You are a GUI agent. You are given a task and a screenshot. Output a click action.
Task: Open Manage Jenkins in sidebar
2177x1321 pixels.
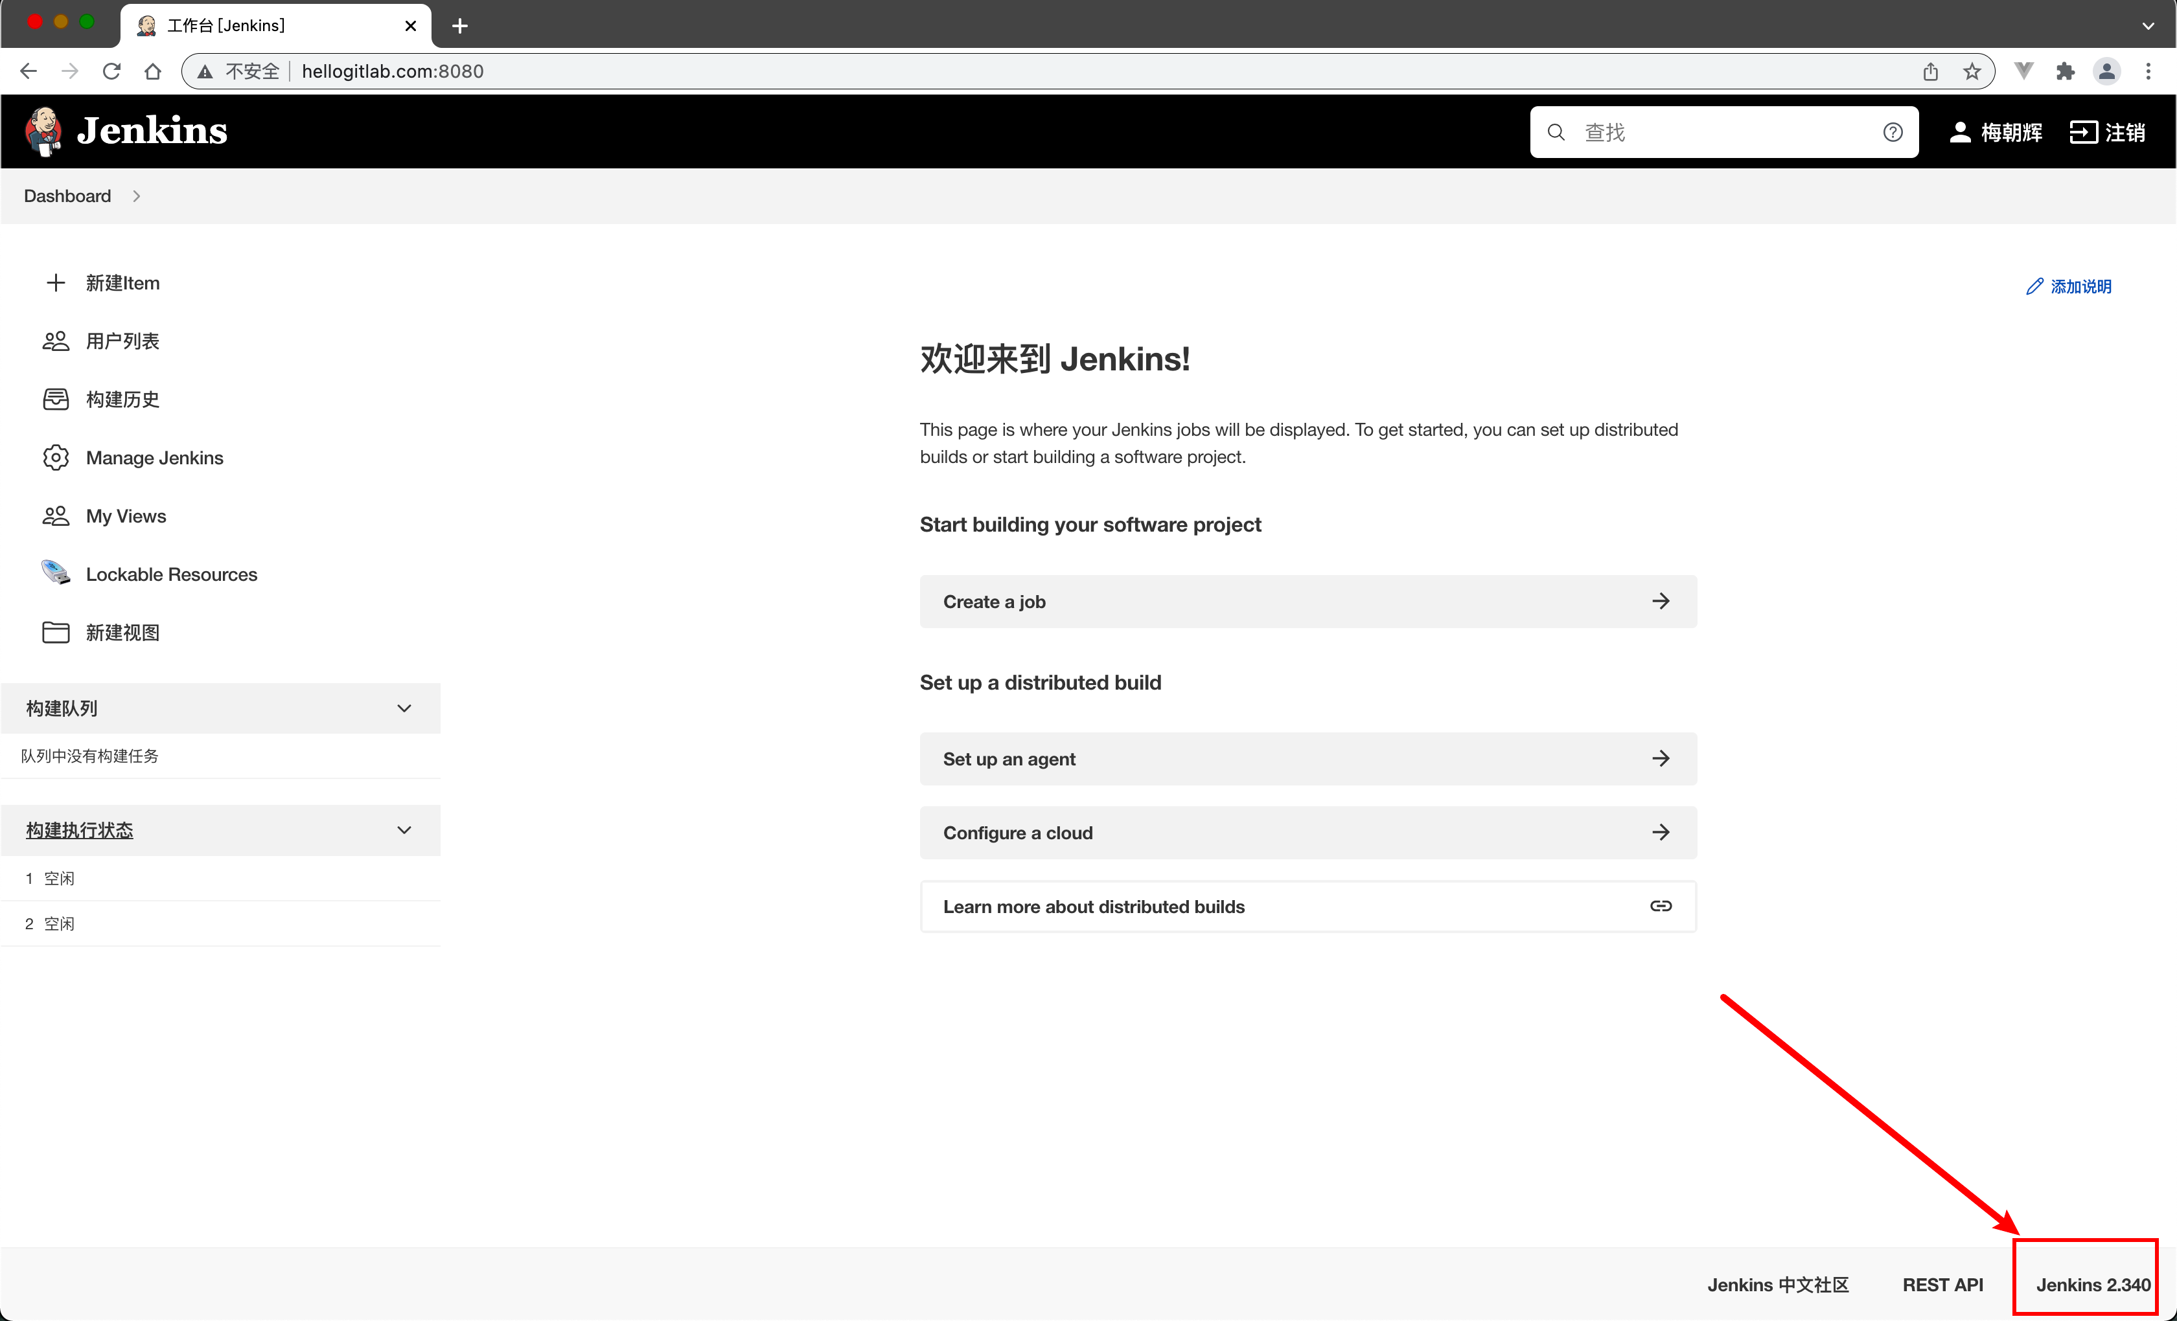pyautogui.click(x=155, y=457)
